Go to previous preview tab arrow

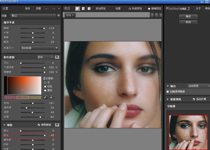[152, 14]
